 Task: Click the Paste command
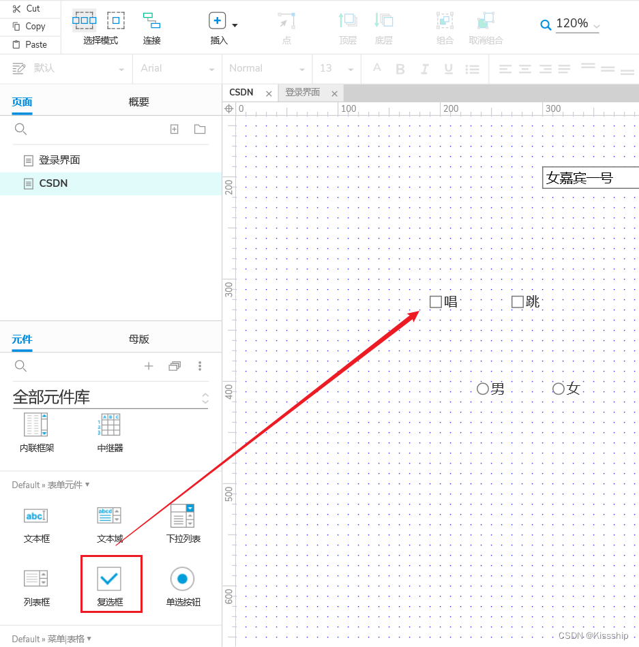click(x=30, y=44)
